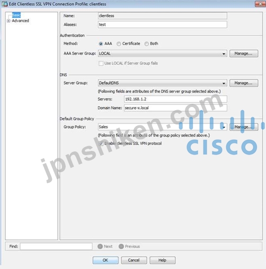Viewport: 266px width, 269px height.
Task: Open the Group Policy dropdown
Action: coord(224,127)
